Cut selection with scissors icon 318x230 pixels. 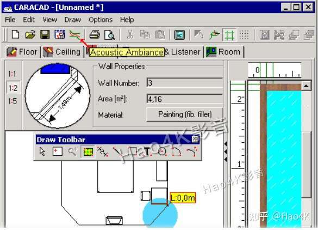coord(130,34)
